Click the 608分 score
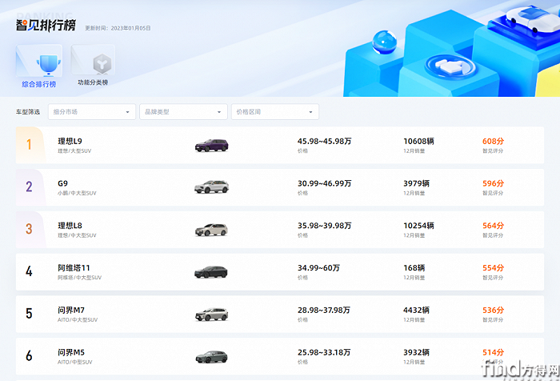560x381 pixels. coord(494,141)
